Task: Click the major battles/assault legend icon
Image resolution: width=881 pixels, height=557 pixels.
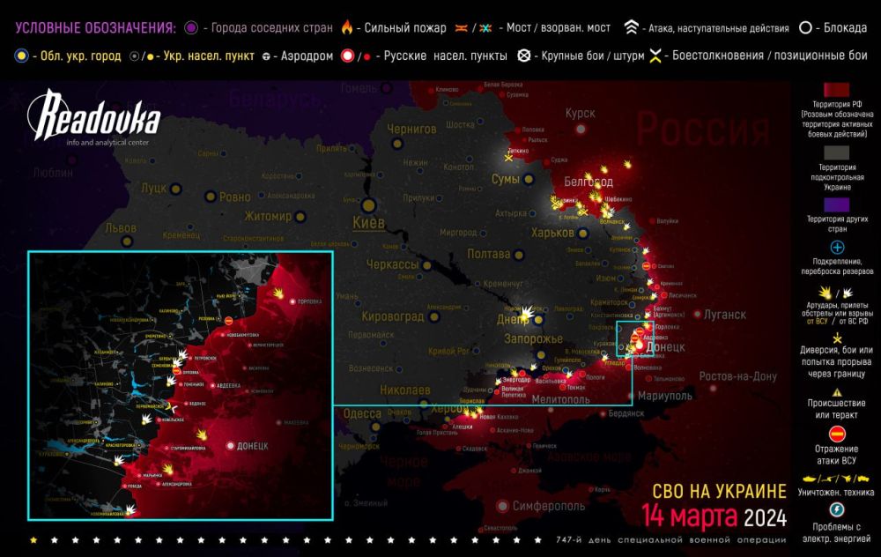Action: (x=525, y=56)
